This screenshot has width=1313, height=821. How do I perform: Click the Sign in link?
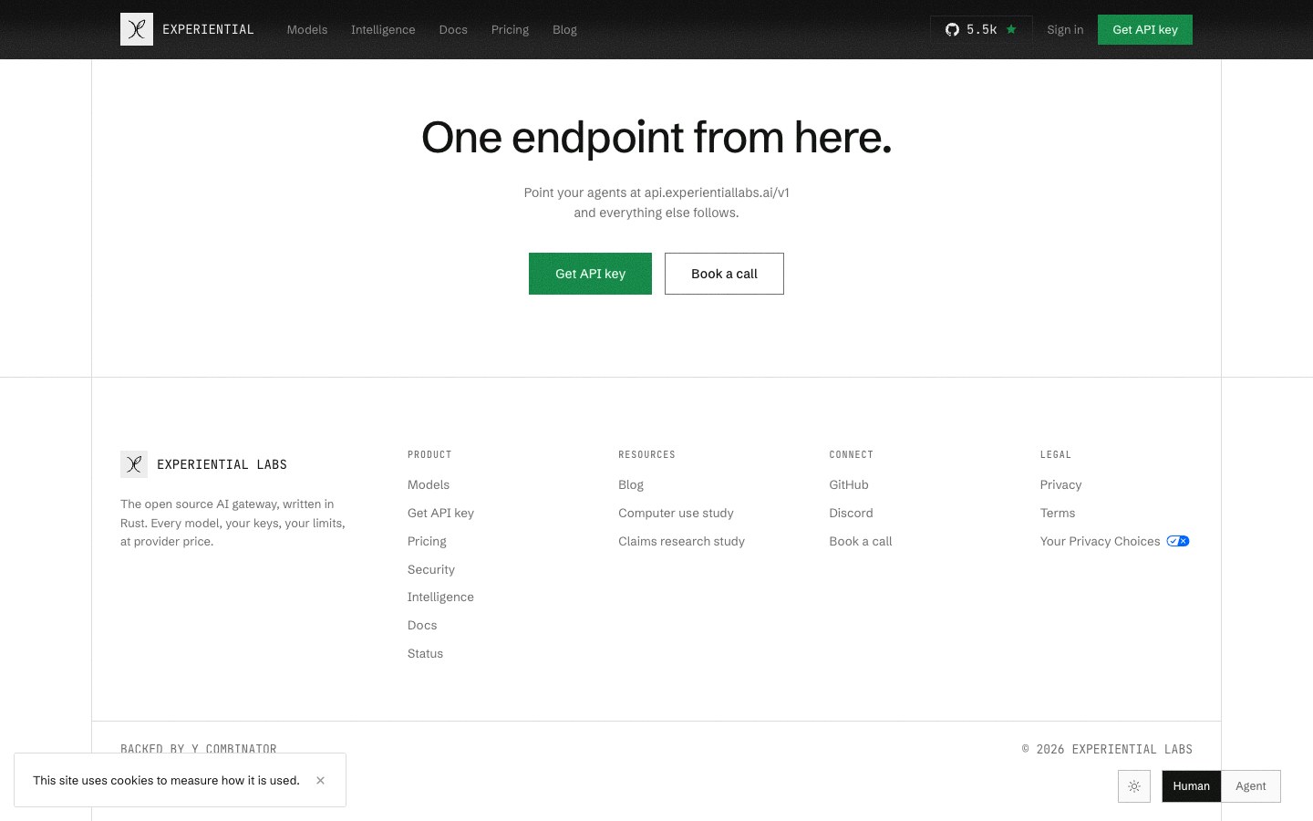pos(1065,29)
